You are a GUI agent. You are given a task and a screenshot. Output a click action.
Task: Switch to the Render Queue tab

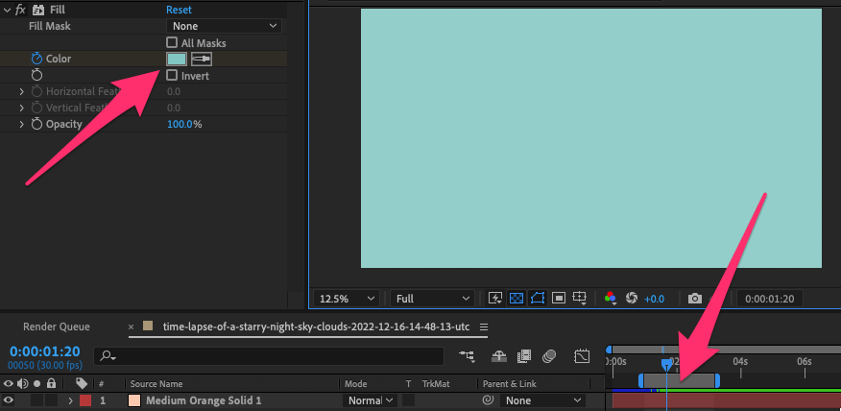tap(57, 326)
